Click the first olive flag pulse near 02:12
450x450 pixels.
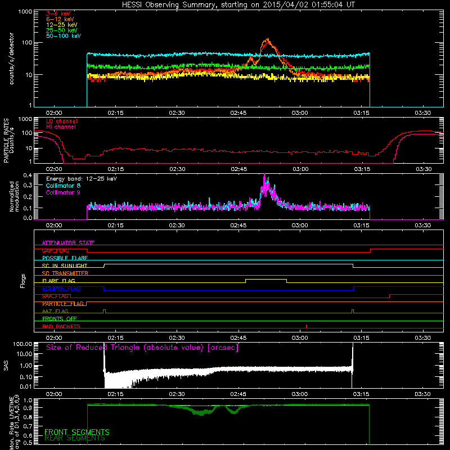(x=104, y=311)
